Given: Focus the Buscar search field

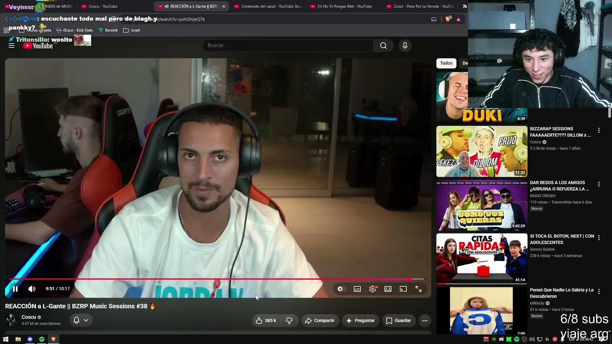Looking at the screenshot, I should coord(288,45).
